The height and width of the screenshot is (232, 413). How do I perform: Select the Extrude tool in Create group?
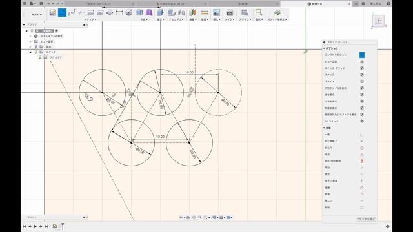pyautogui.click(x=139, y=12)
